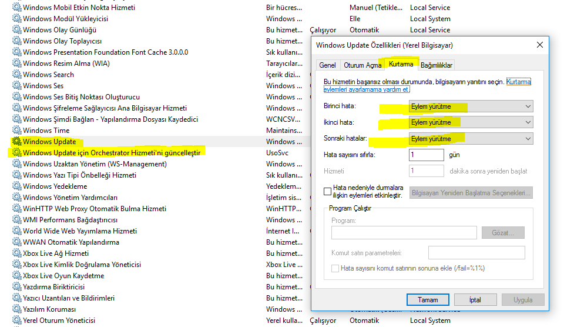Click gear icon beside Windows Time
The height and width of the screenshot is (327, 574).
(17, 130)
